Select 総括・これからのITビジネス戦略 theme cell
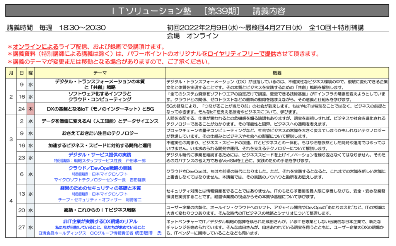This screenshot has width=396, height=246. tap(100, 210)
